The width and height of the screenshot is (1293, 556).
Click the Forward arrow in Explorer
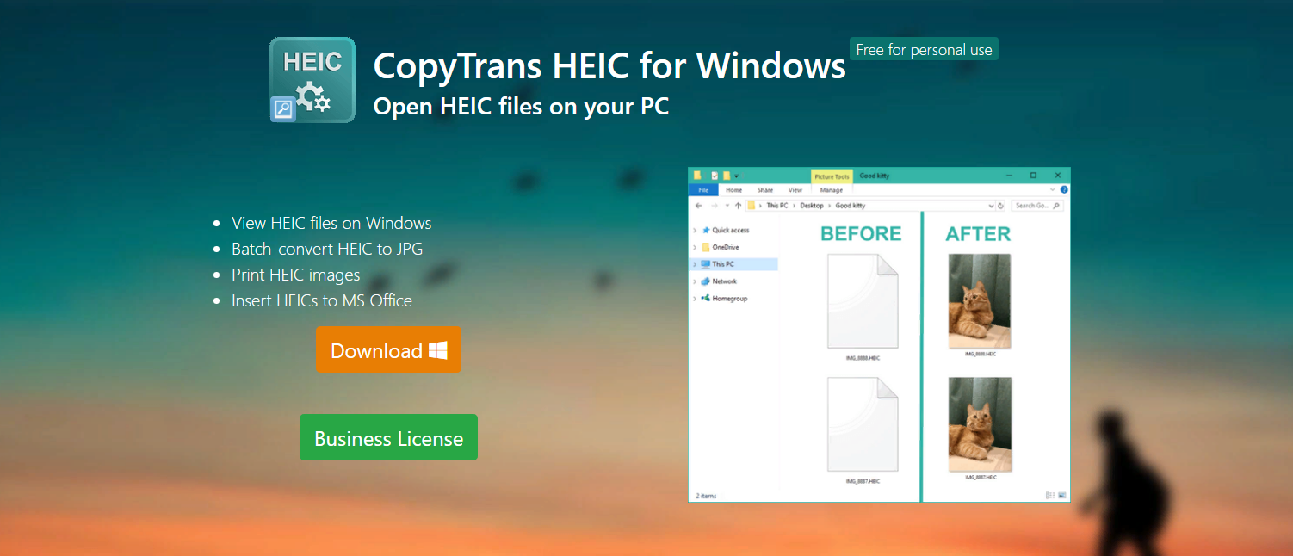[x=715, y=206]
